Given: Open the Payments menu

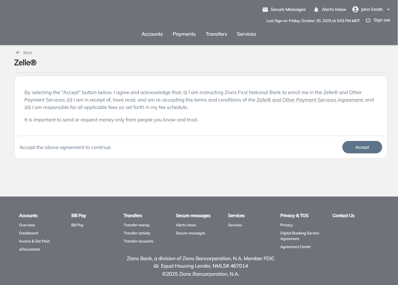Looking at the screenshot, I should tap(184, 34).
